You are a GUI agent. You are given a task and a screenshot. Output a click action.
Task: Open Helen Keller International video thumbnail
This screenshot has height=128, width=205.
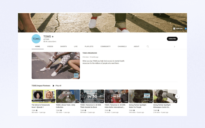coord(116,96)
